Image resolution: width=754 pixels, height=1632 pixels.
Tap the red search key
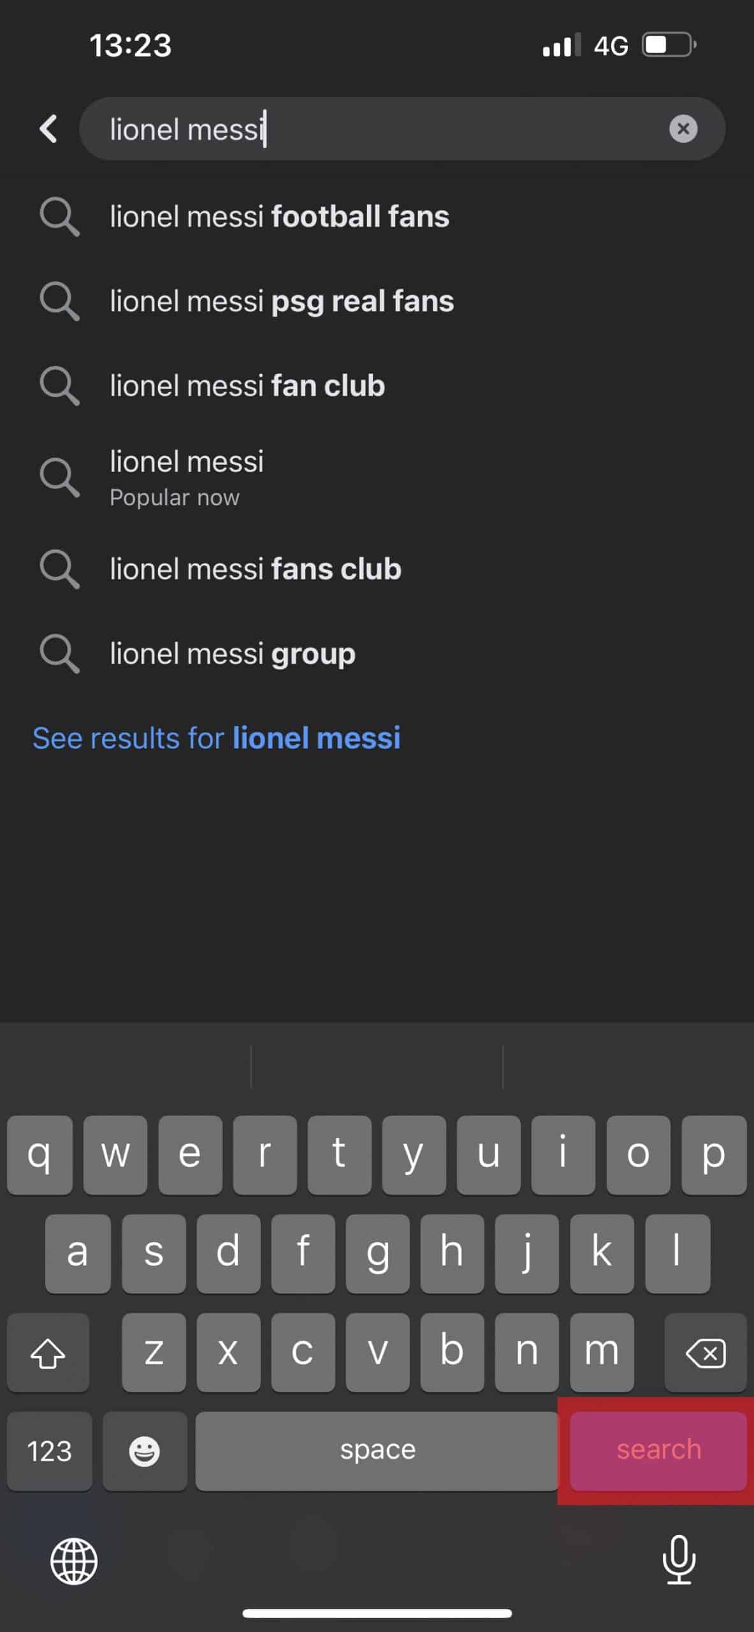pyautogui.click(x=658, y=1450)
